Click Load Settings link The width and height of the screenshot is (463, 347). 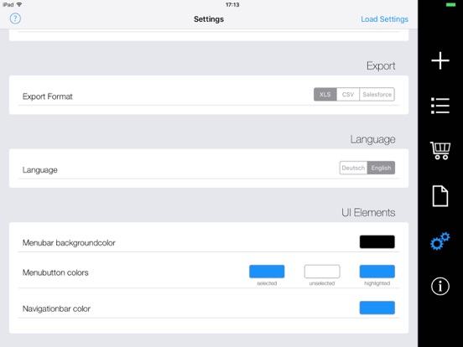click(384, 19)
